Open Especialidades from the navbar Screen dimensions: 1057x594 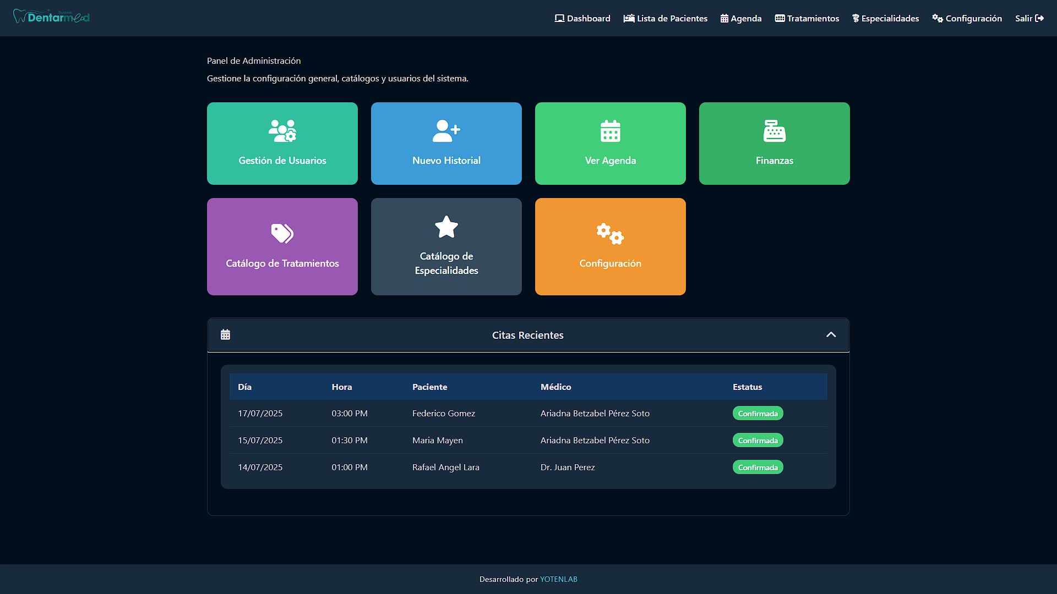pyautogui.click(x=885, y=18)
